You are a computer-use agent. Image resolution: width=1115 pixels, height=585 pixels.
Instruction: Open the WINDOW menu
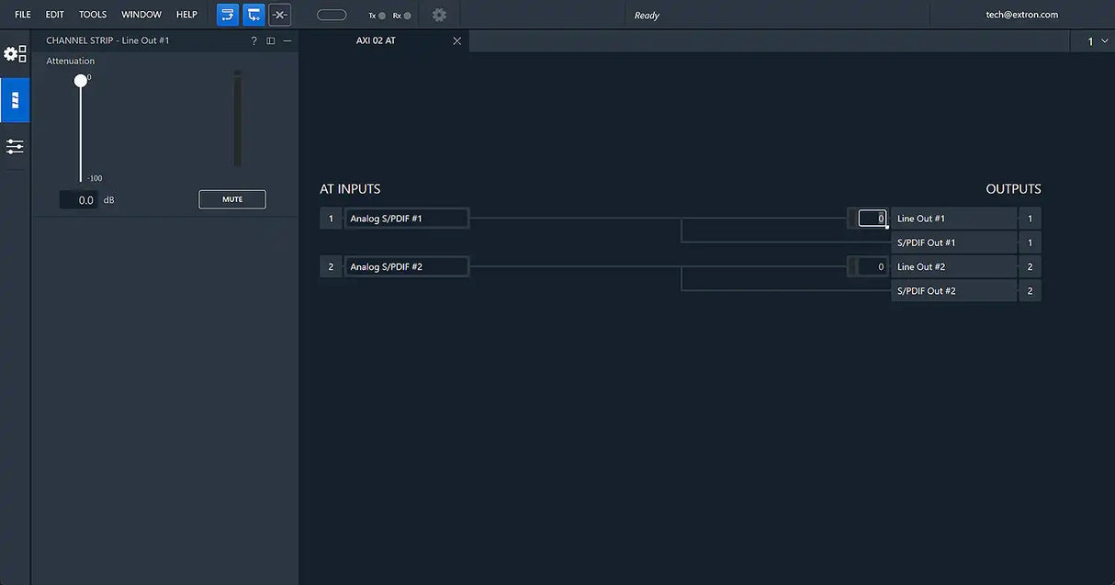[141, 15]
